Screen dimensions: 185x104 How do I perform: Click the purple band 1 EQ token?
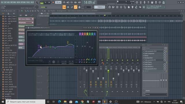coord(80,34)
